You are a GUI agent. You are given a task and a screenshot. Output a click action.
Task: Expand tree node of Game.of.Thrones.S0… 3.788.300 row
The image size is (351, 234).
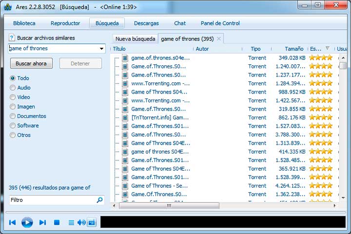[x=117, y=135]
